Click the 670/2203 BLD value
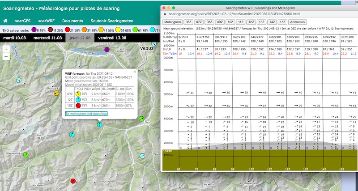Image resolution: width=358 pixels, height=191 pixels. (293, 37)
